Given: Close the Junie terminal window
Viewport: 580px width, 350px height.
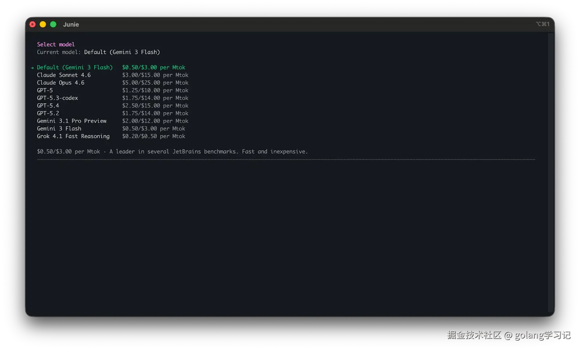Looking at the screenshot, I should coord(33,24).
